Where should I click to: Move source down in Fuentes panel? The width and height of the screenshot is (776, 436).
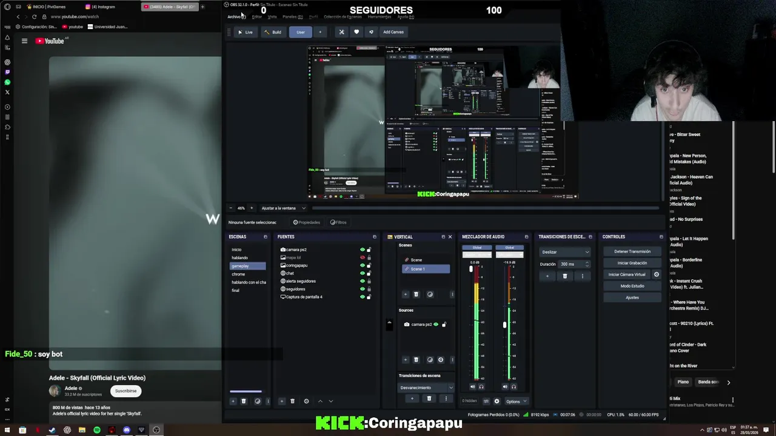(x=330, y=401)
